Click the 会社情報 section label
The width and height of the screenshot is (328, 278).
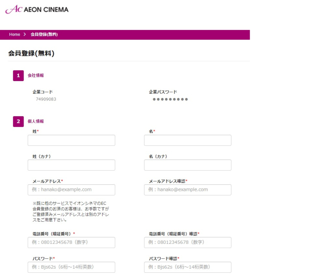tap(36, 75)
